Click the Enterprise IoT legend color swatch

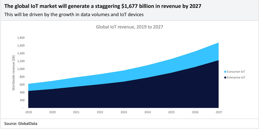click(x=225, y=77)
